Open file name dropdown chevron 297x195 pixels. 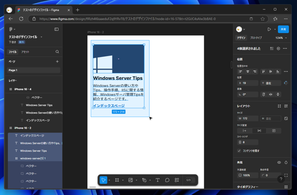pyautogui.click(x=41, y=37)
